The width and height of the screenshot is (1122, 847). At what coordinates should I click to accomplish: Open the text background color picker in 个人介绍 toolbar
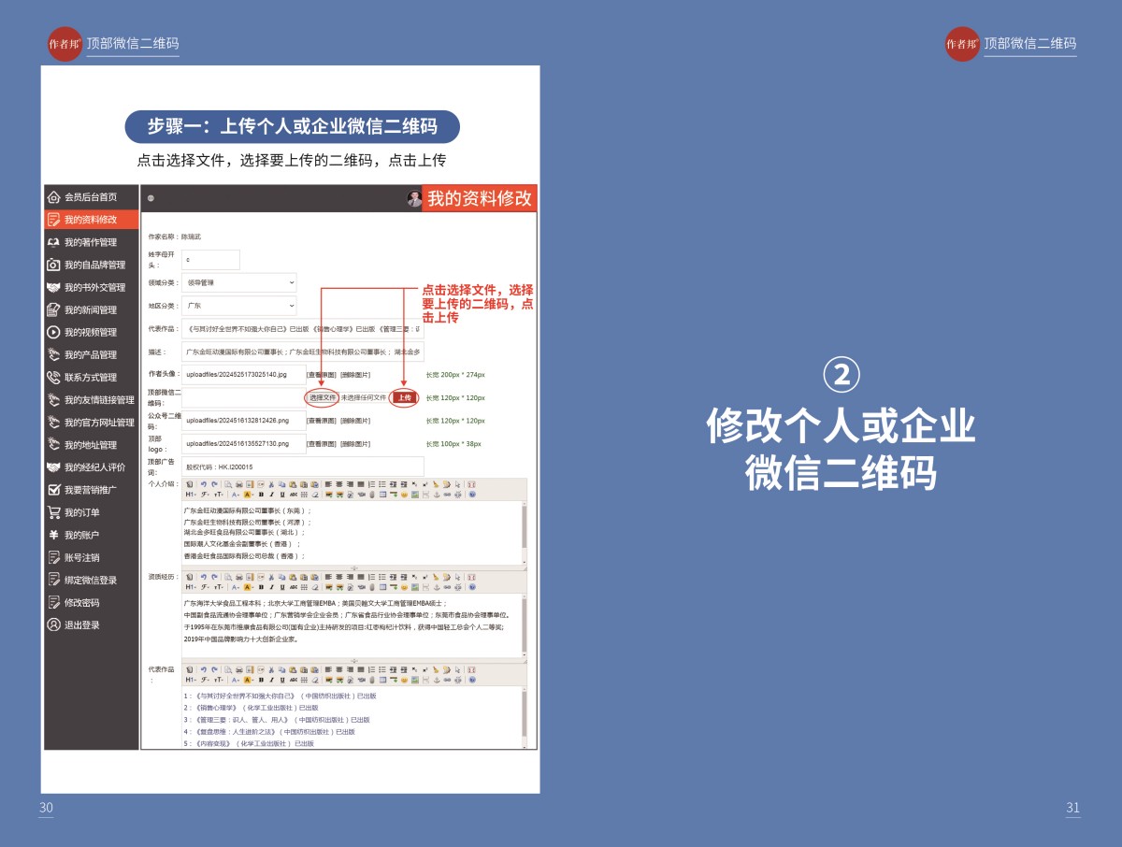(x=248, y=494)
